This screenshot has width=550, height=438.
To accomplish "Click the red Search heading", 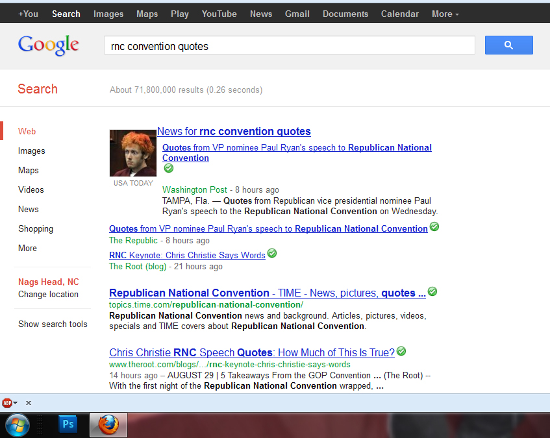I will coord(38,89).
